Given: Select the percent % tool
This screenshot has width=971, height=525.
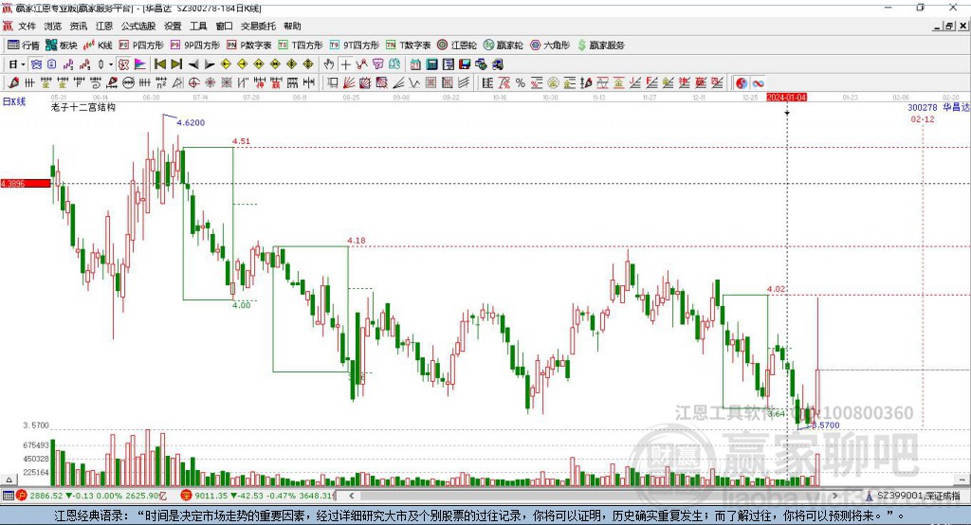Looking at the screenshot, I should pos(521,83).
